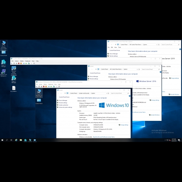This screenshot has height=182, width=182.
Task: Open This PC icon in Windows 10 VM desktop
Action: tap(39, 93)
